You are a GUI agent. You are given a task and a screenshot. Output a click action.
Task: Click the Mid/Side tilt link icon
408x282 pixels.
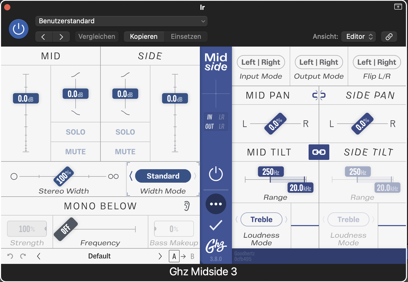pyautogui.click(x=319, y=152)
